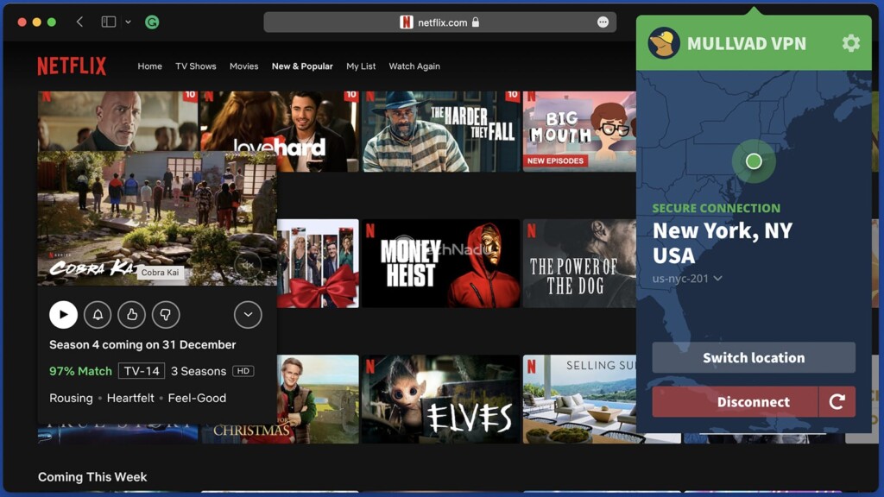Open the Home menu item
884x497 pixels.
tap(149, 66)
